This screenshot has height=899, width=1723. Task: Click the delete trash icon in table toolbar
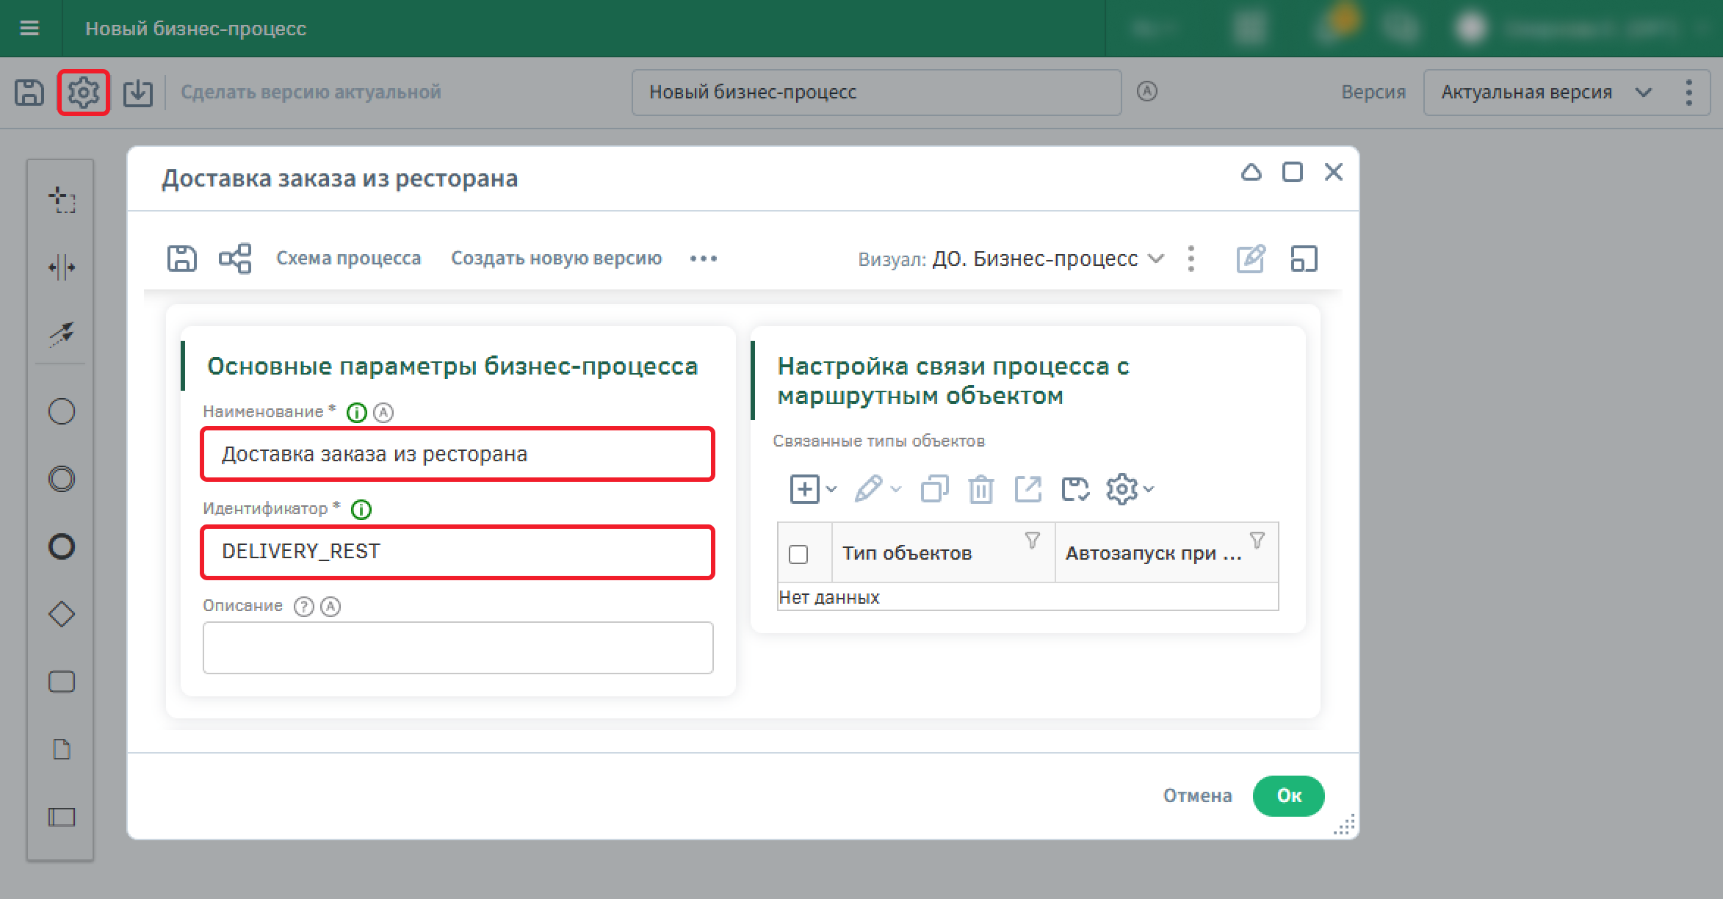980,489
